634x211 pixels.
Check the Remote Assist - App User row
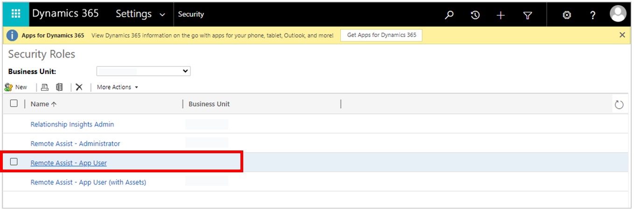pyautogui.click(x=14, y=162)
